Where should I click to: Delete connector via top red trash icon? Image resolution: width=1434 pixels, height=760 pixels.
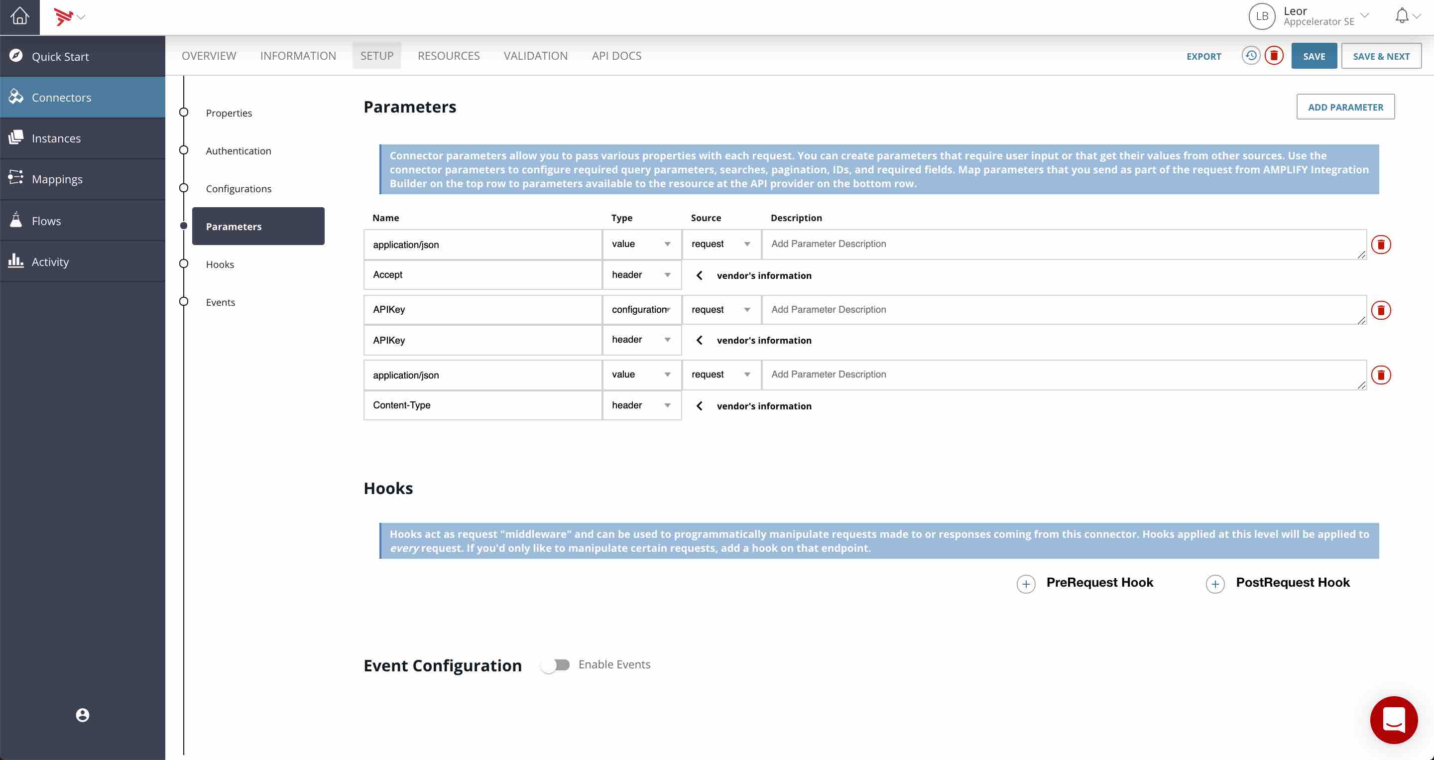pyautogui.click(x=1274, y=56)
